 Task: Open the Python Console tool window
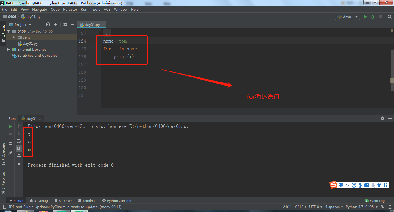pos(117,201)
